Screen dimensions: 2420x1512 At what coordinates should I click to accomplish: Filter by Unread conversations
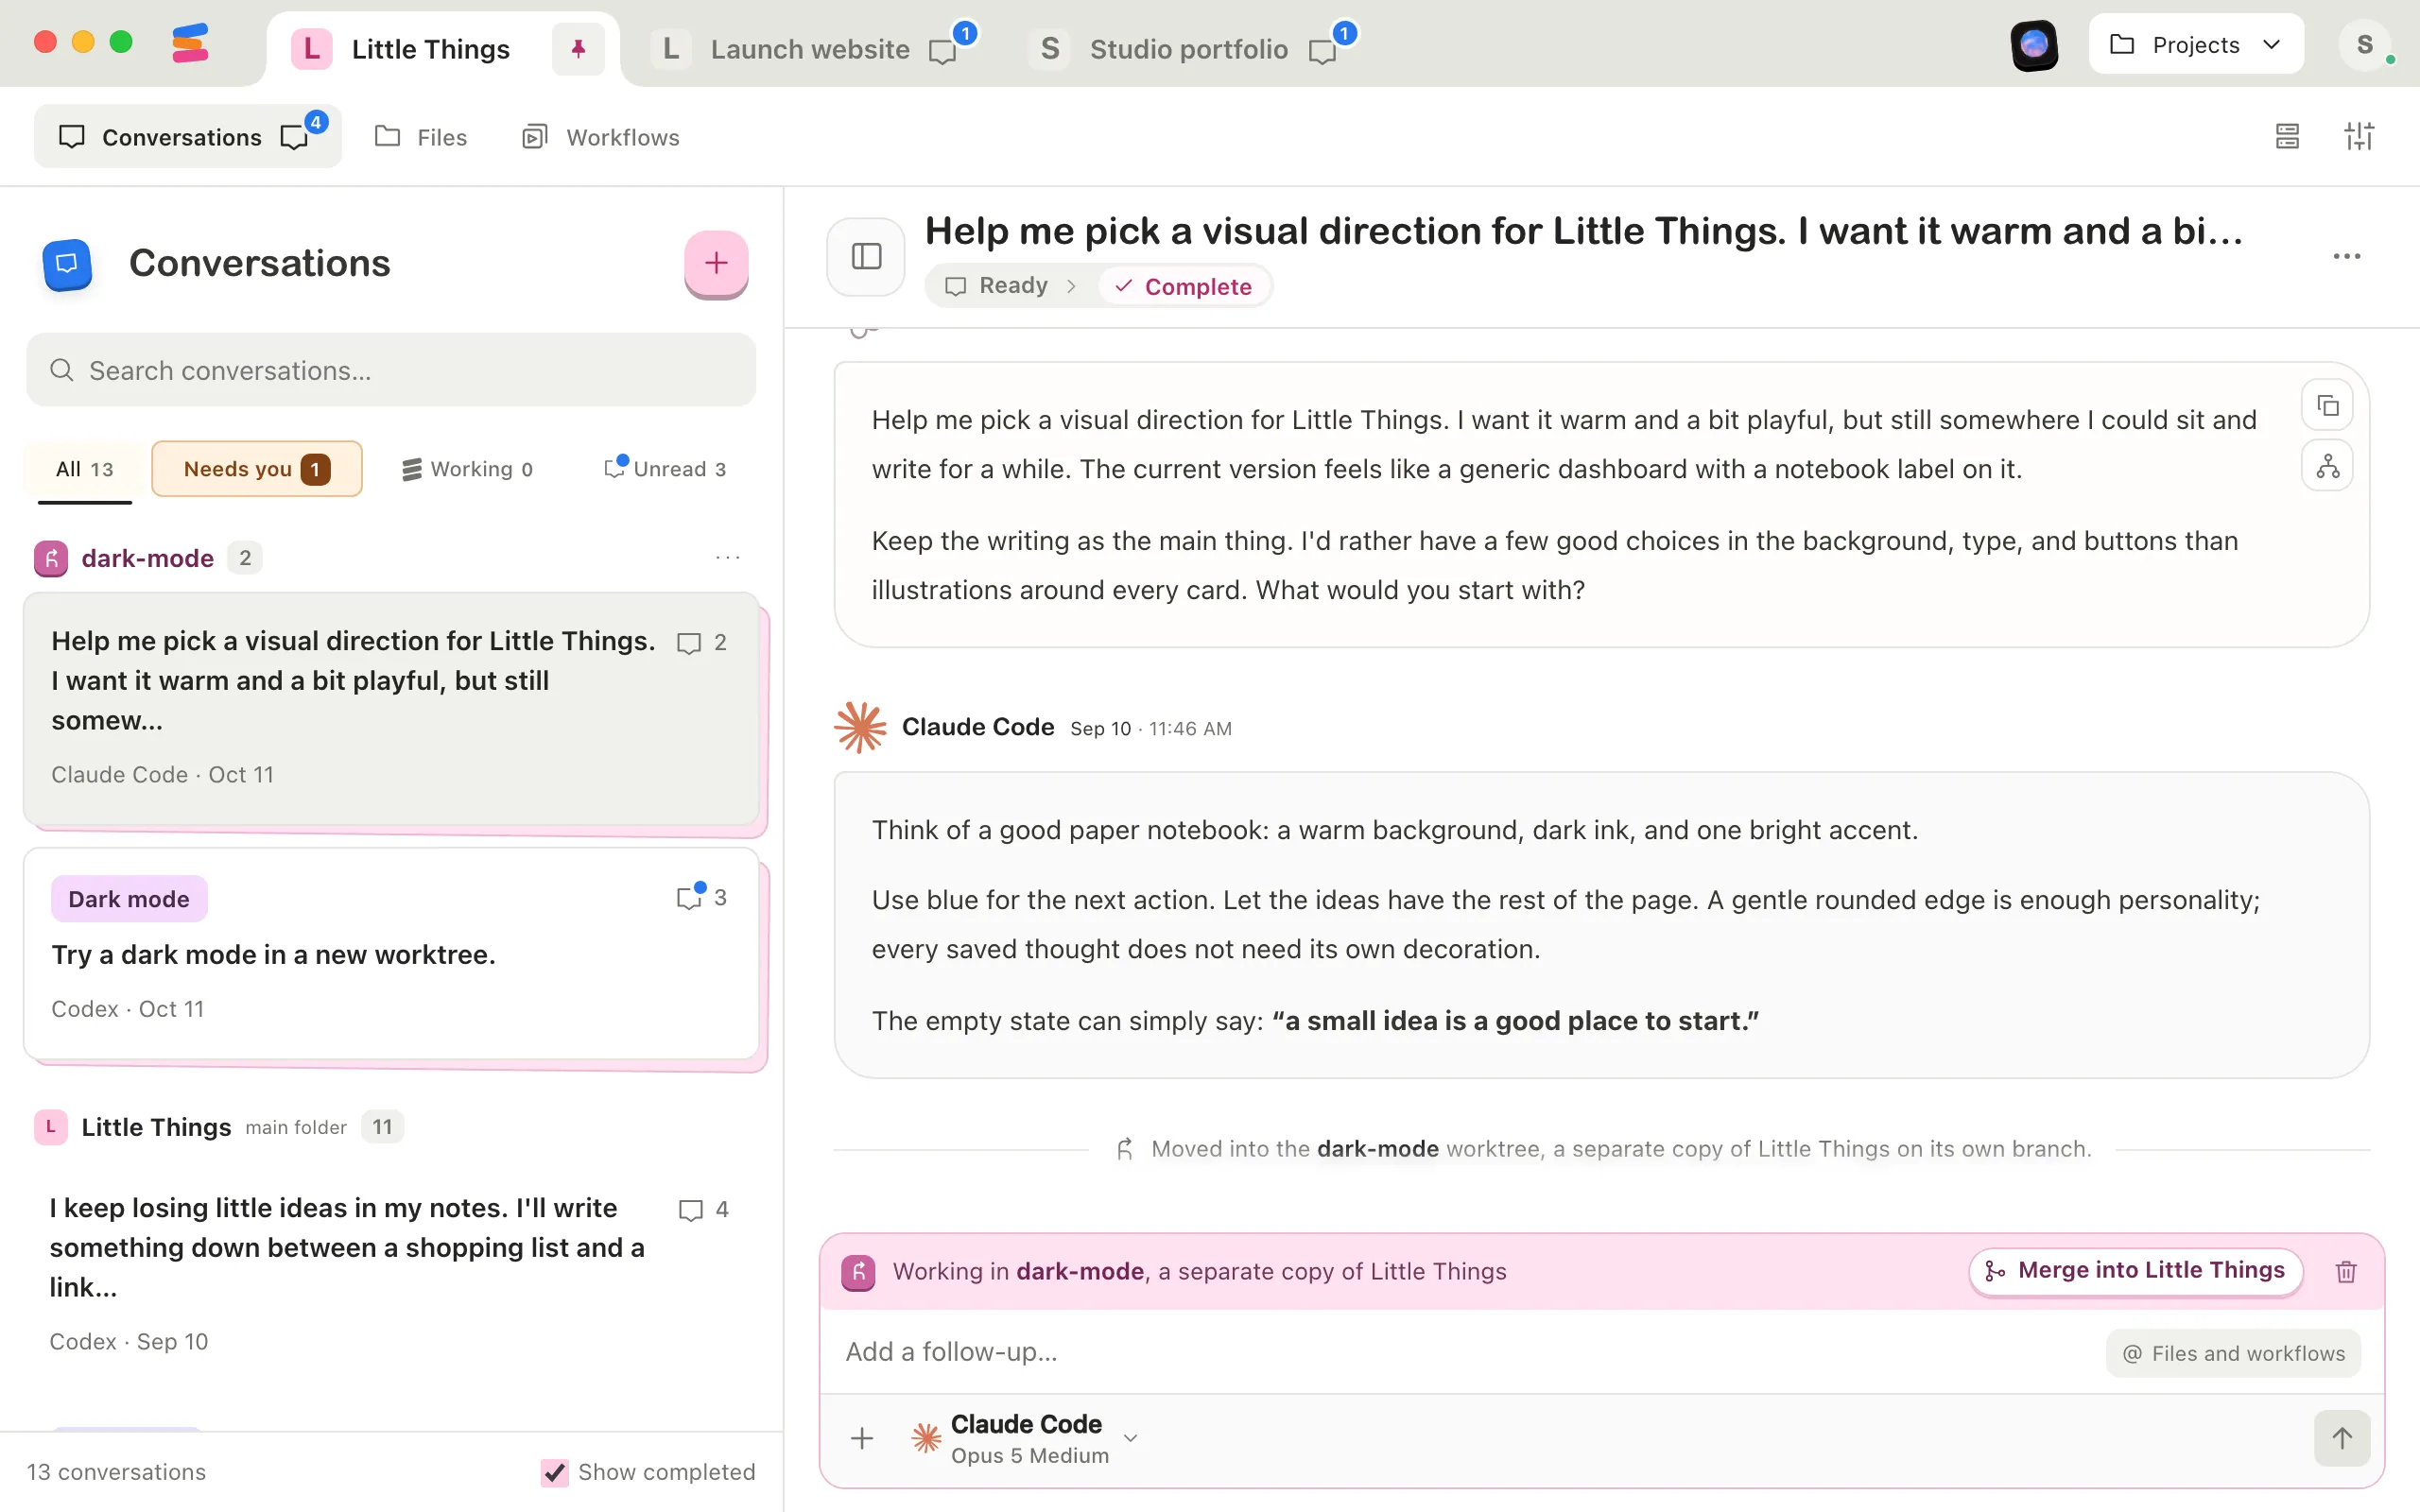coord(666,469)
